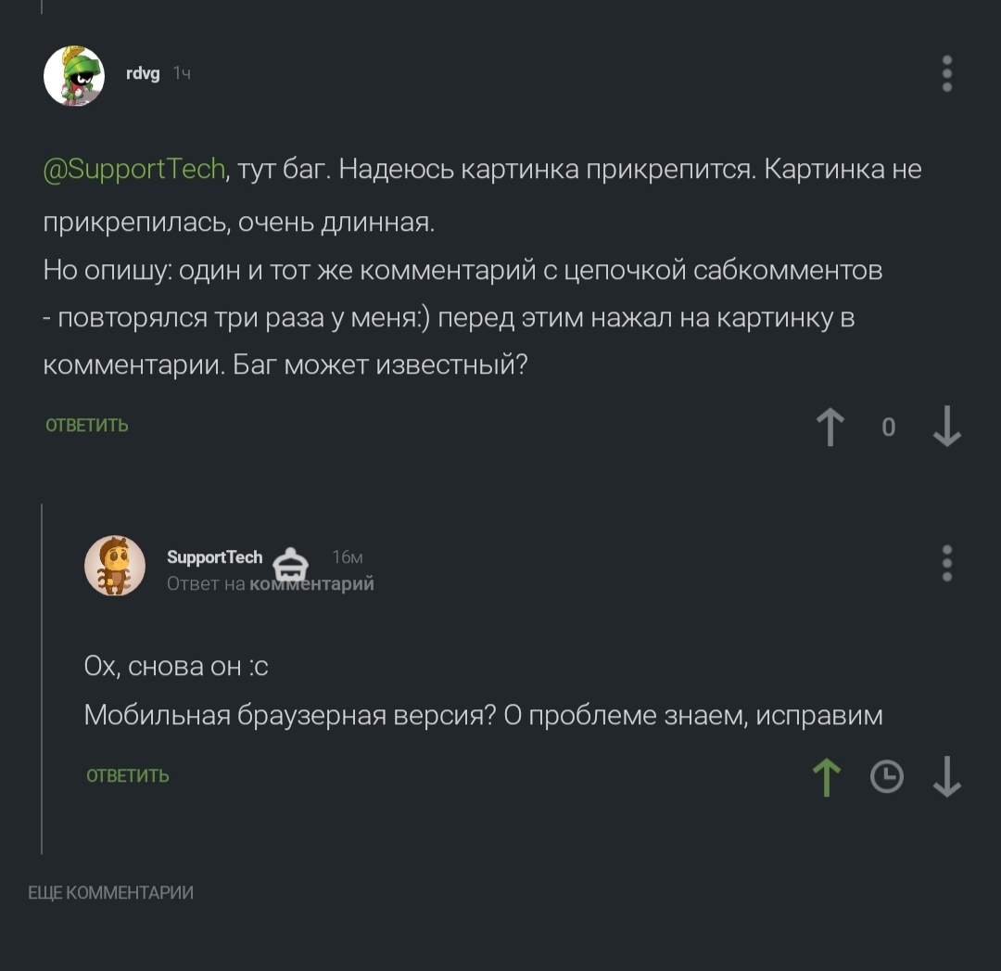Open the options menu on rdvg's comment

pyautogui.click(x=946, y=73)
